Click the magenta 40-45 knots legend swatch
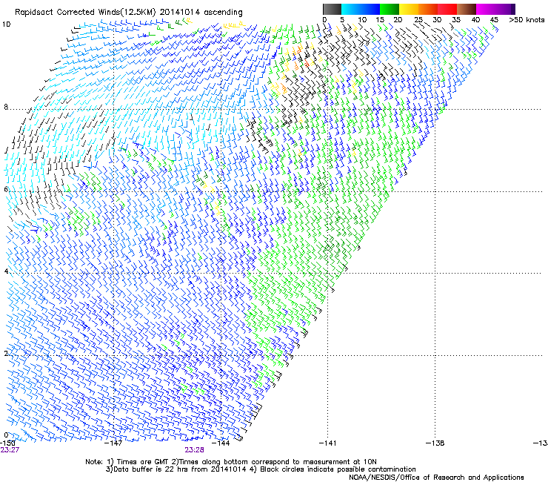This screenshot has height=482, width=548. pyautogui.click(x=486, y=9)
